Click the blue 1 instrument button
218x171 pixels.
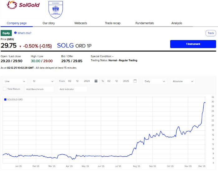coord(193,44)
